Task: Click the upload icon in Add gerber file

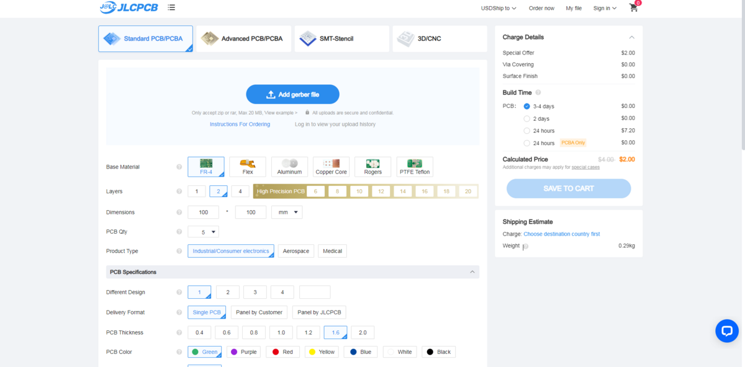Action: [x=271, y=94]
